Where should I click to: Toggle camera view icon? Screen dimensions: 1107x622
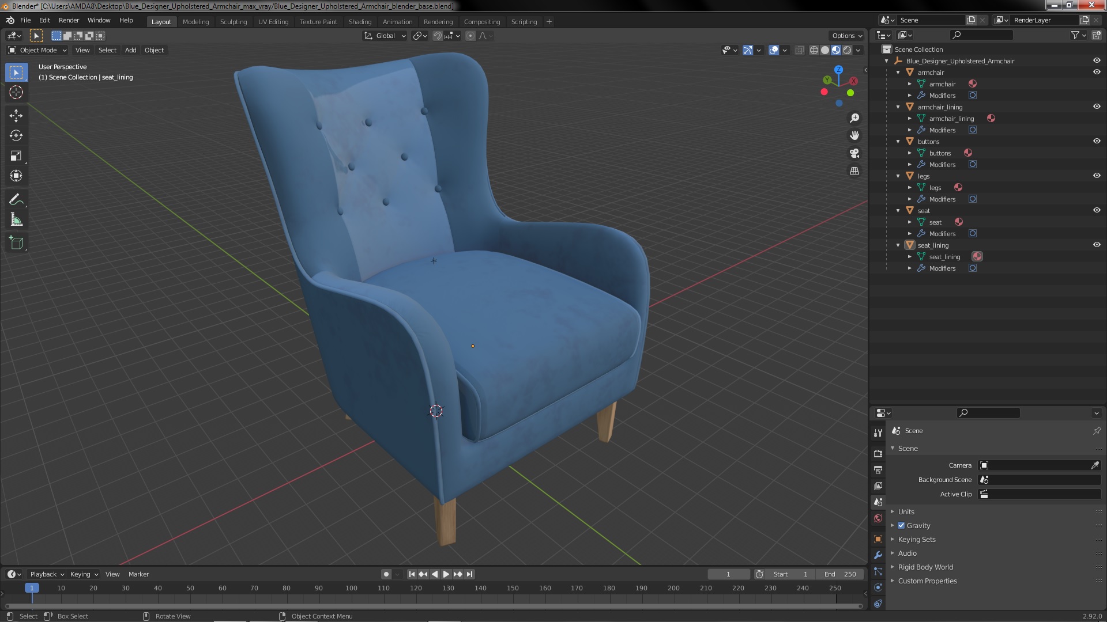[x=854, y=153]
